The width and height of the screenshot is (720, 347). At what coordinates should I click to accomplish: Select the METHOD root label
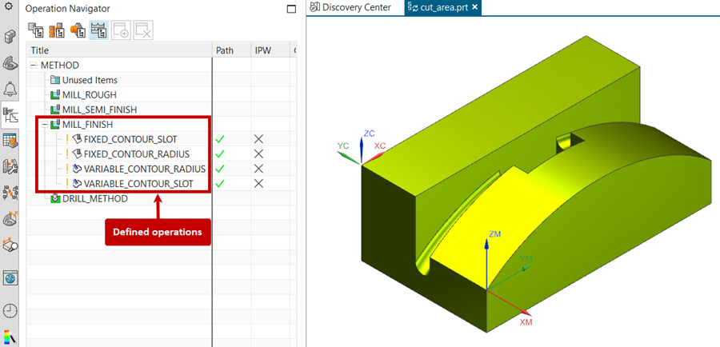tap(60, 66)
